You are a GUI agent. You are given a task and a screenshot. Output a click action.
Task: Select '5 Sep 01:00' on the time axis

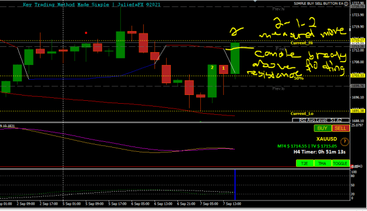tap(72, 204)
